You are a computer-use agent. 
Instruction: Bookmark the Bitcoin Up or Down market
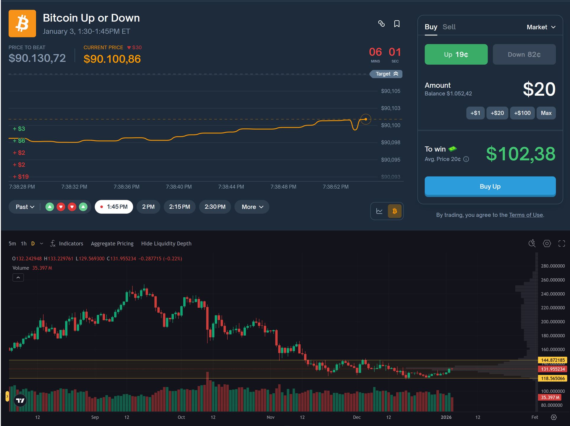[397, 24]
